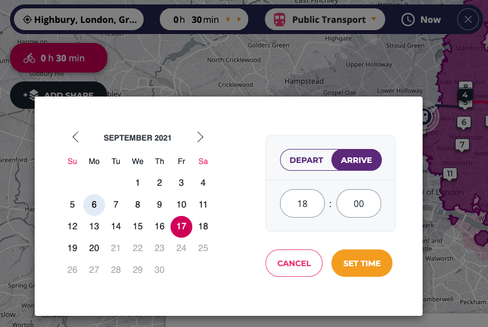
Task: Click the clock icon next to Now
Action: 409,20
